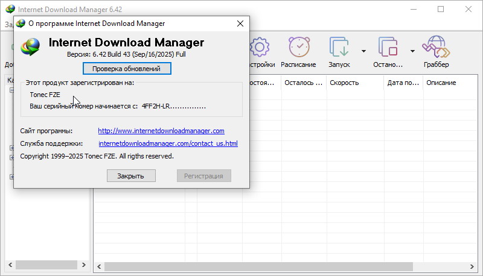Viewport: 483px width, 276px height.
Task: Click right arrow of categories pane scrollbar
Action: click(x=84, y=265)
